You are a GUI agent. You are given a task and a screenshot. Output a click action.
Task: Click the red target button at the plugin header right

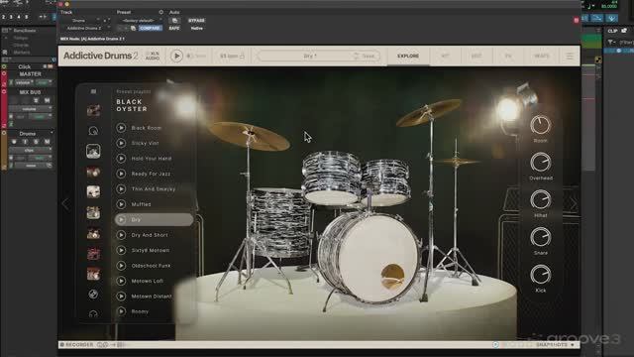(x=577, y=20)
